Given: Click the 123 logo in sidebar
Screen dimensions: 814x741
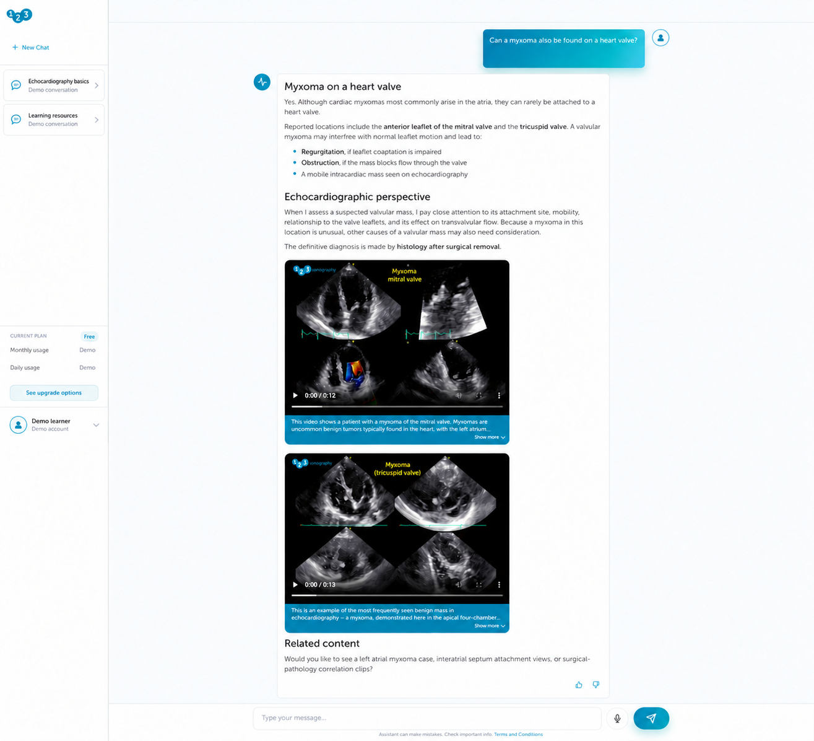Looking at the screenshot, I should click(19, 15).
